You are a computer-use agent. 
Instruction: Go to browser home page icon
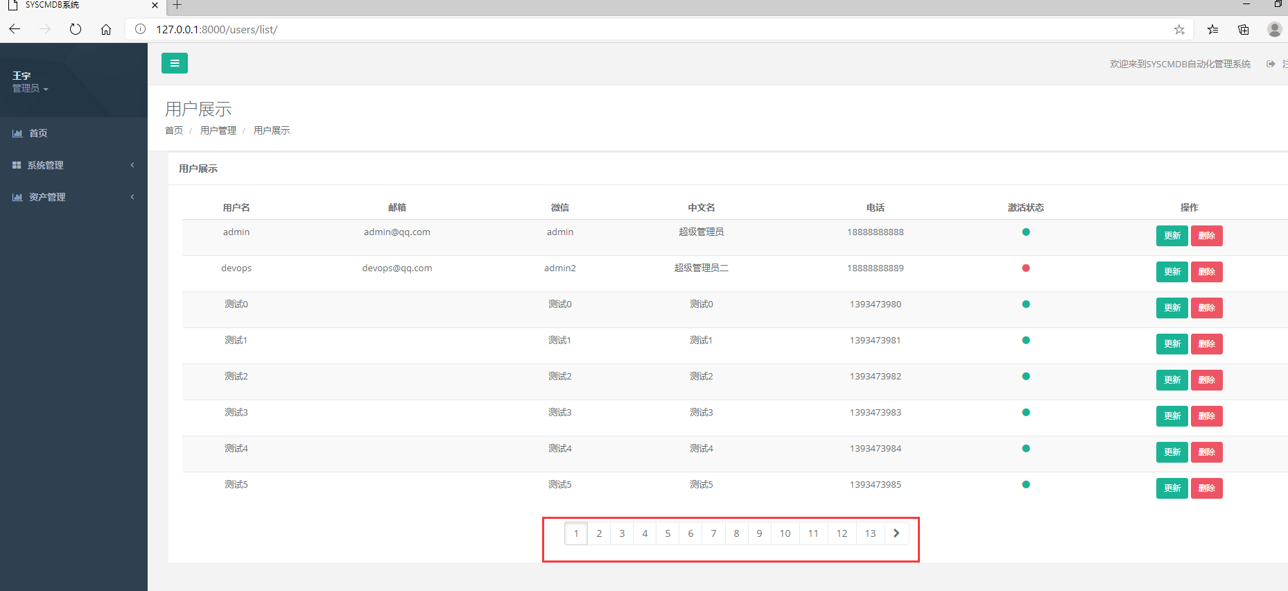pos(106,29)
